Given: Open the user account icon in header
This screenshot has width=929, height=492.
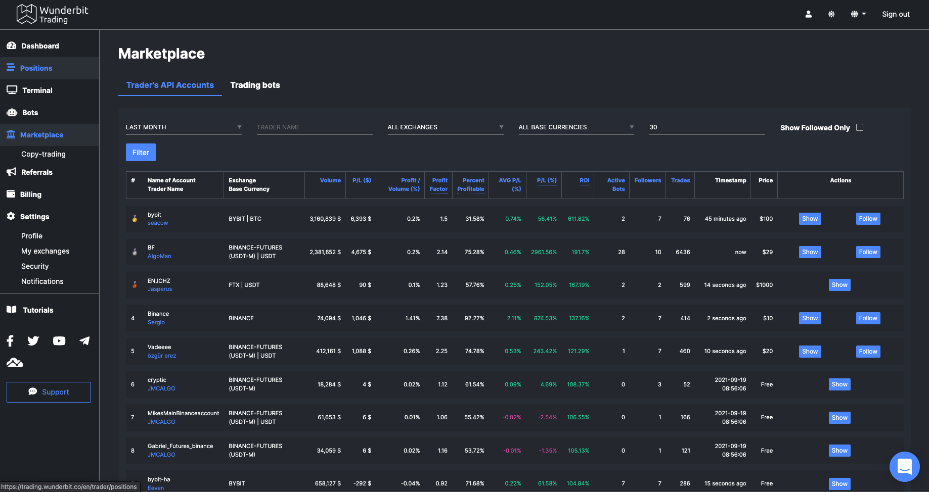Looking at the screenshot, I should (808, 14).
